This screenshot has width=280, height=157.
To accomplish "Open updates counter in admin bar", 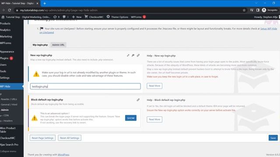I will [56, 17].
